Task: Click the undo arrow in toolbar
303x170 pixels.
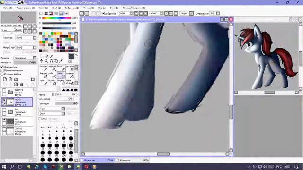Action: [x=82, y=14]
